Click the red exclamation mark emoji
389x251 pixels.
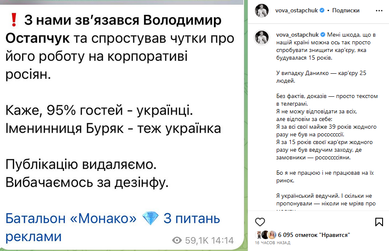point(13,20)
